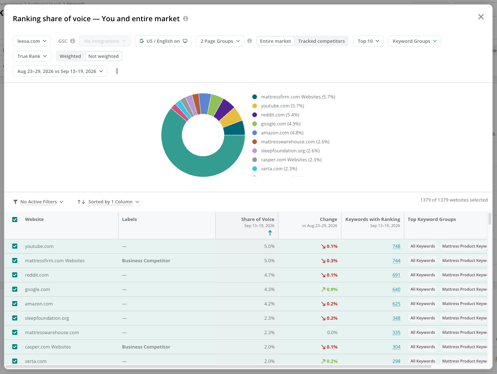Uncheck the sleepfoundation.org row checkbox
Screen dimensions: 497x374
click(15, 318)
